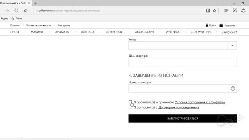Open the Корзина cart link
Screen dimensions: 249x140
click(x=230, y=25)
